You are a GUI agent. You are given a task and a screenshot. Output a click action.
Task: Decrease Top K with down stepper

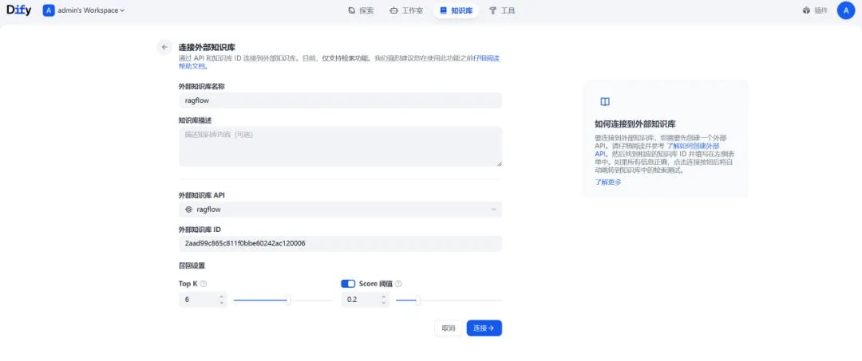(222, 303)
